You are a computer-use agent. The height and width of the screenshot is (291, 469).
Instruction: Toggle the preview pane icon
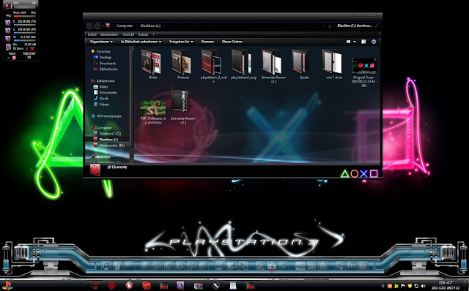click(363, 42)
